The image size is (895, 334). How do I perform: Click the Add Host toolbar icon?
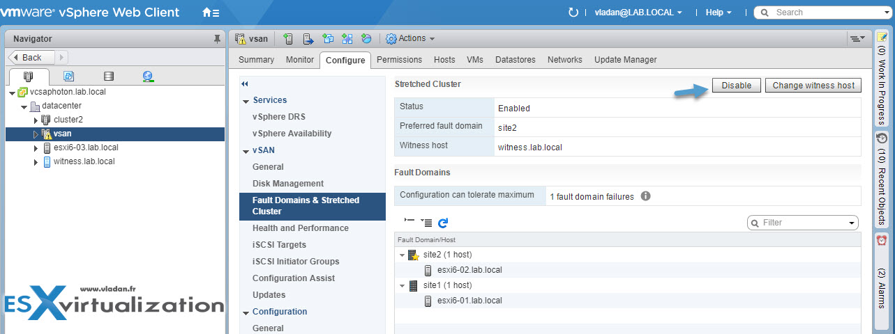288,39
